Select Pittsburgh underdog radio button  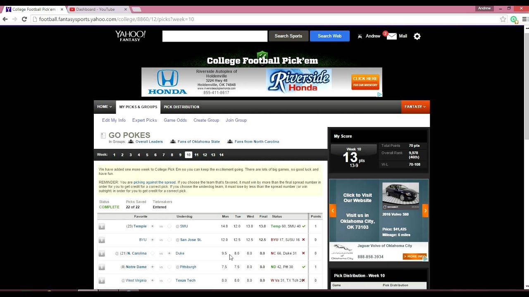pyautogui.click(x=169, y=267)
